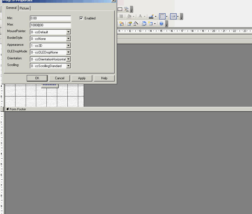
Task: Click the Line/Border Width icon
Action: [x=162, y=16]
